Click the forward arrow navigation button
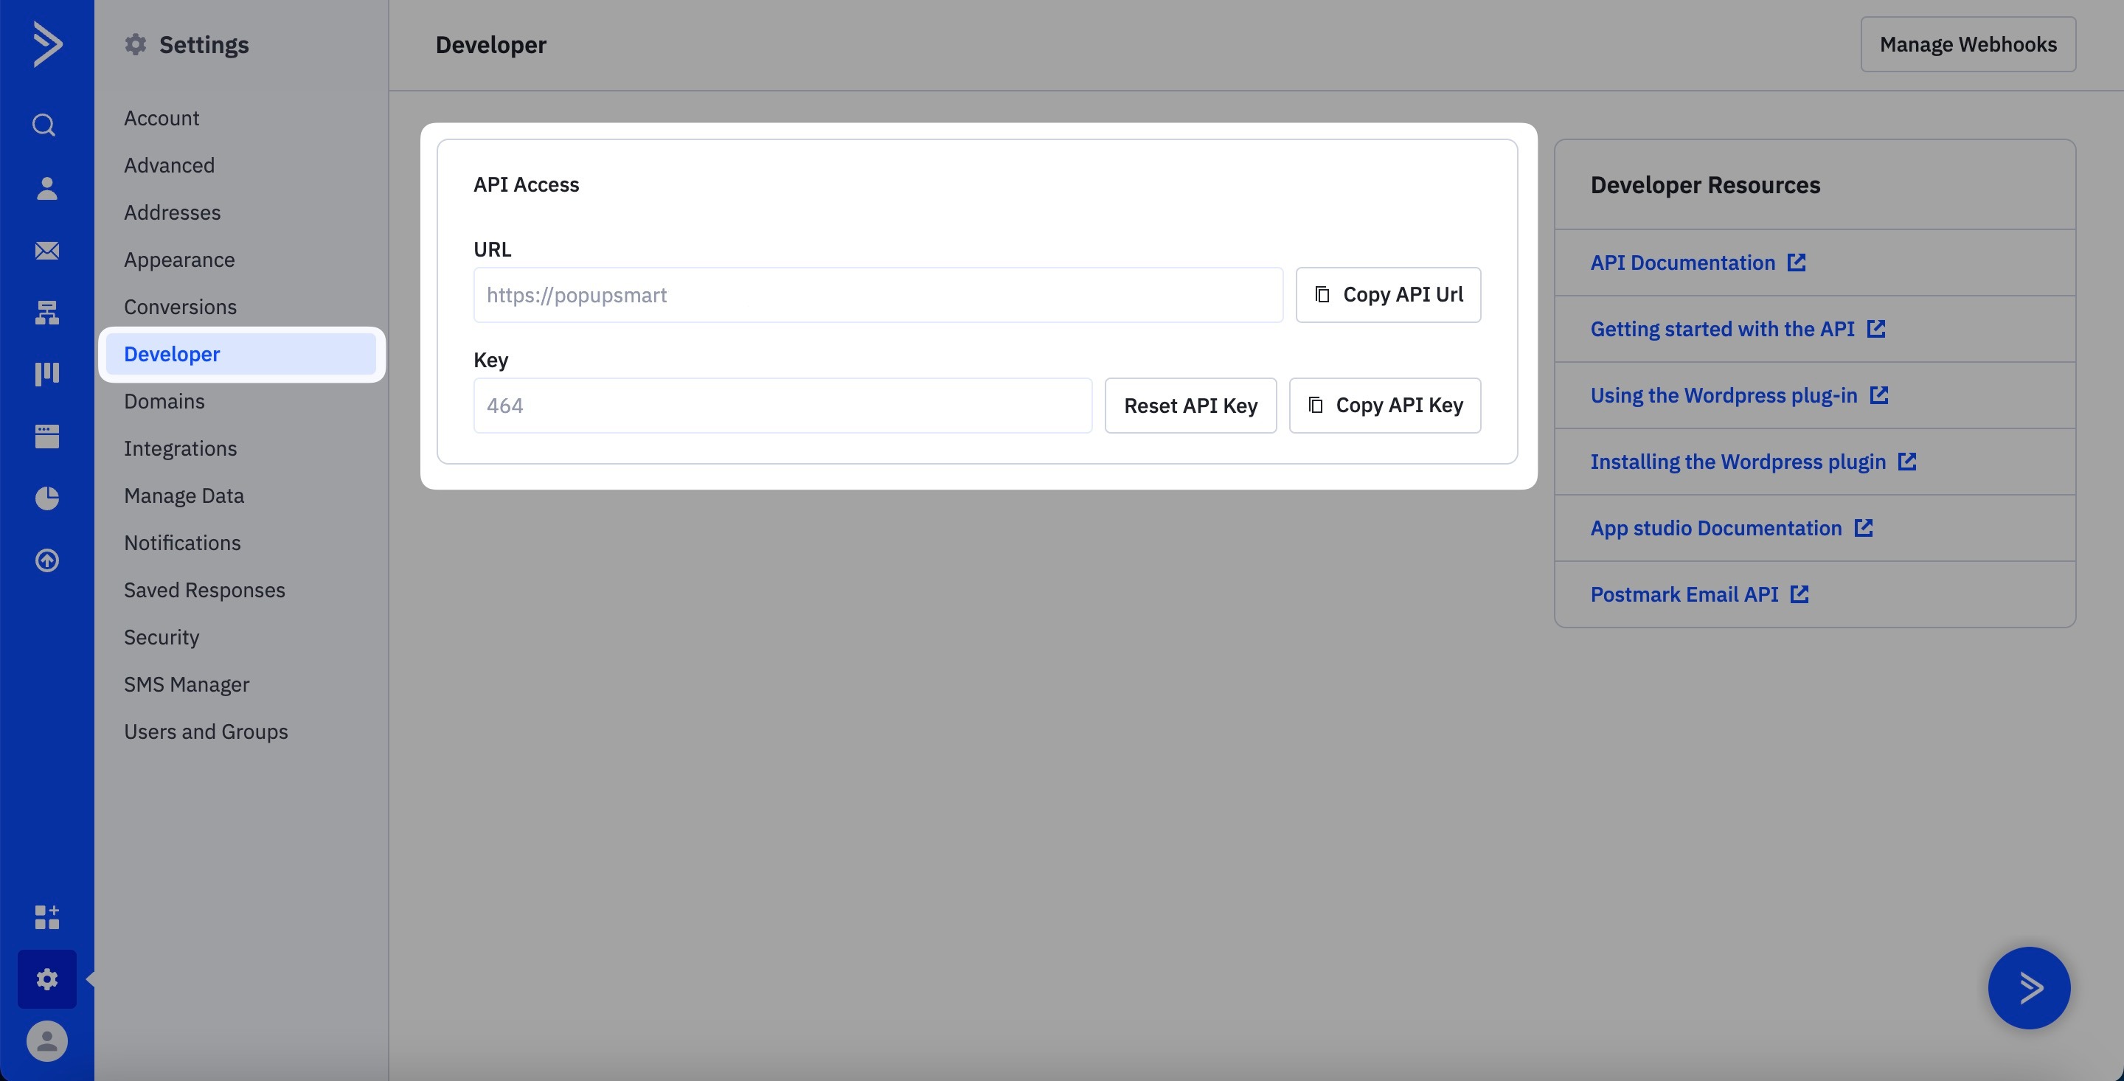Screen dimensions: 2124x1081 pyautogui.click(x=2029, y=987)
